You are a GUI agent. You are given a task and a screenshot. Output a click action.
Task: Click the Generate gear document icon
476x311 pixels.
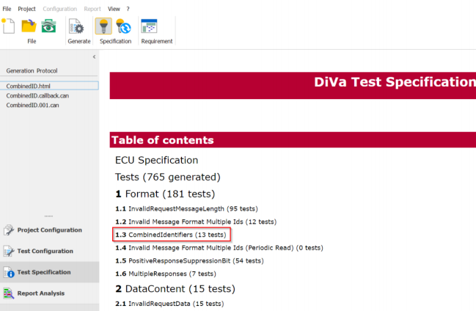pos(76,26)
